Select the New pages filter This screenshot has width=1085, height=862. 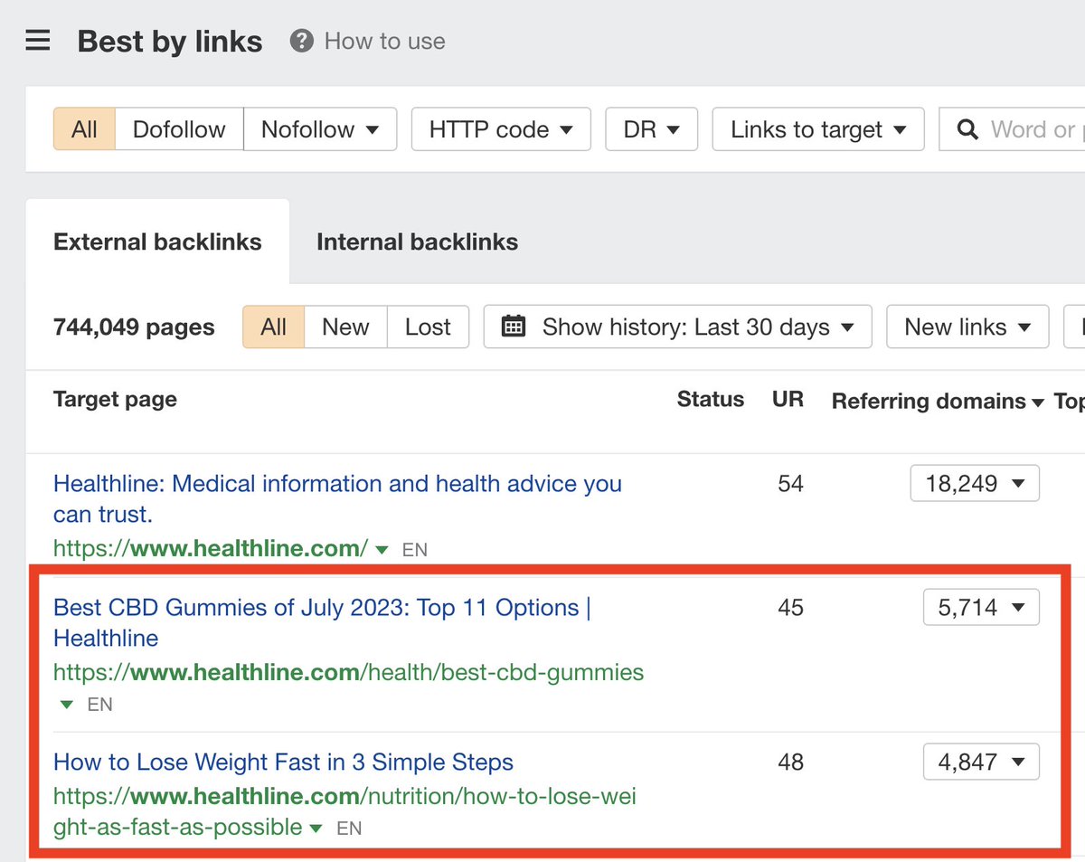tap(345, 327)
